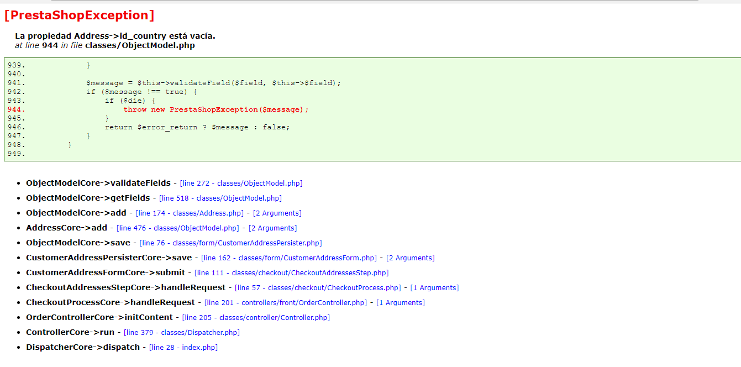Screen dimensions: 741x367
Task: Open the line 28 index.php link
Action: 183,347
